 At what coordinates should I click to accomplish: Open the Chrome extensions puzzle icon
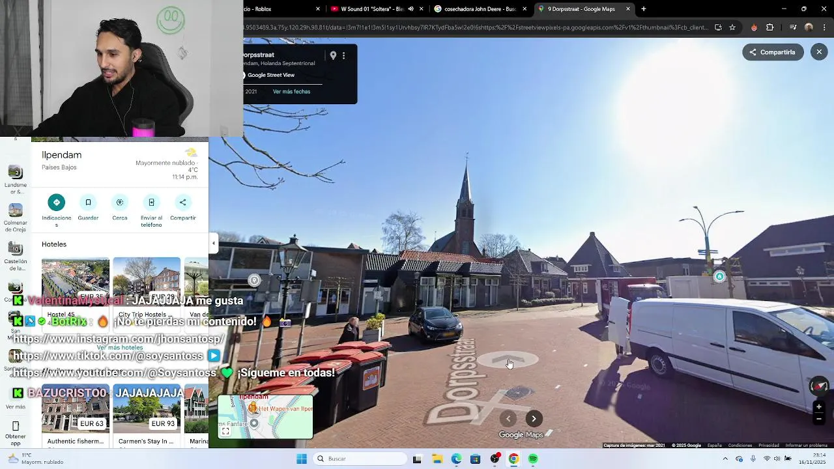(x=769, y=27)
